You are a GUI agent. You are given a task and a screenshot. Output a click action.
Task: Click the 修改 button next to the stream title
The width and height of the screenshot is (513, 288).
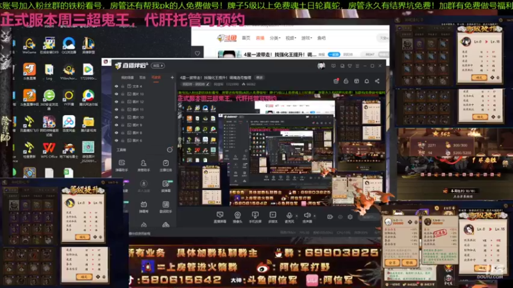tap(260, 77)
